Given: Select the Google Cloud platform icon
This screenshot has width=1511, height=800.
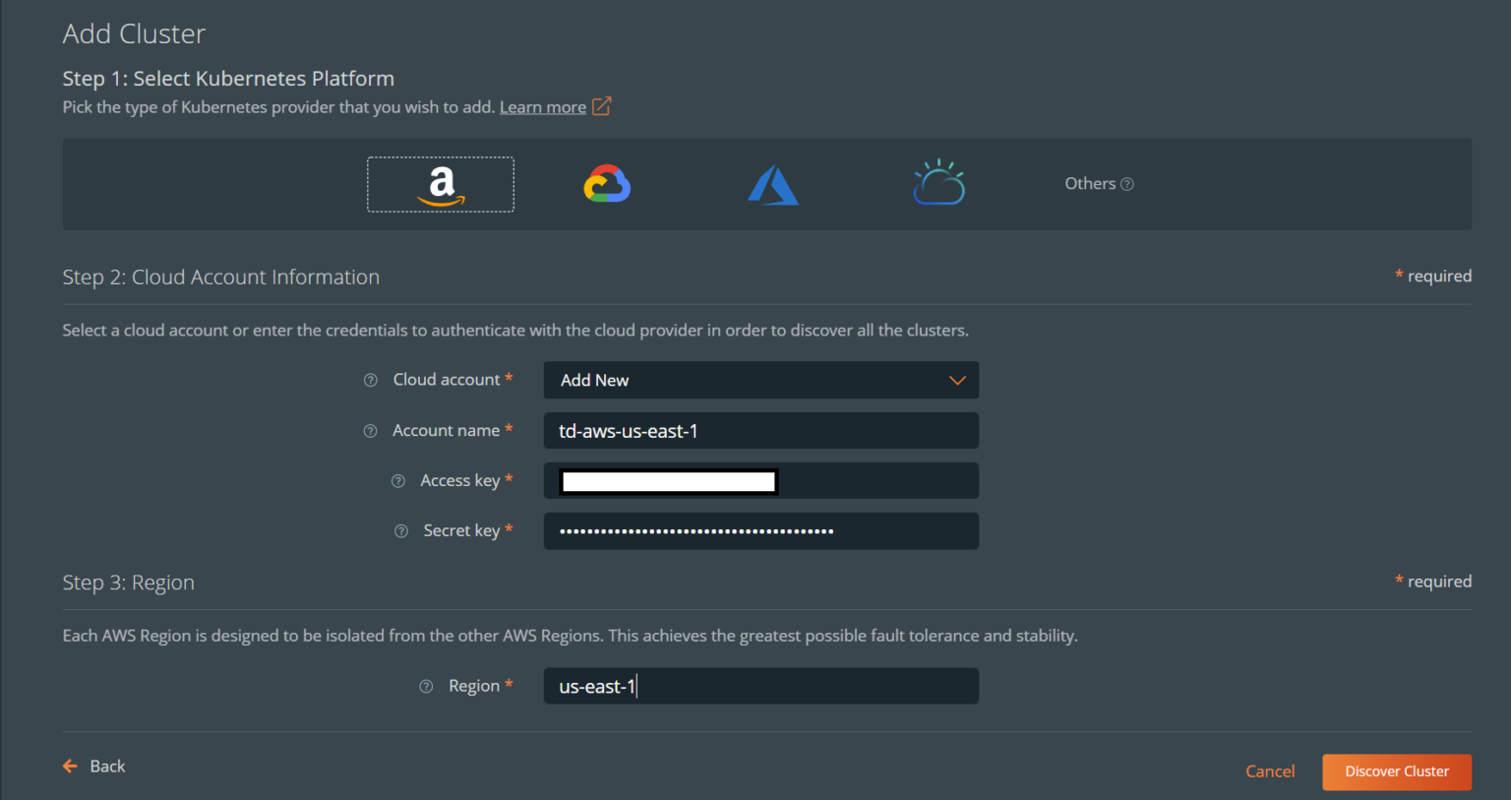Looking at the screenshot, I should click(607, 184).
